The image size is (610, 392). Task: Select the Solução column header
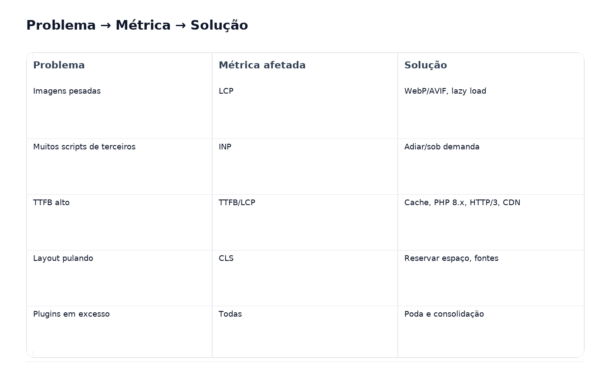(x=425, y=65)
